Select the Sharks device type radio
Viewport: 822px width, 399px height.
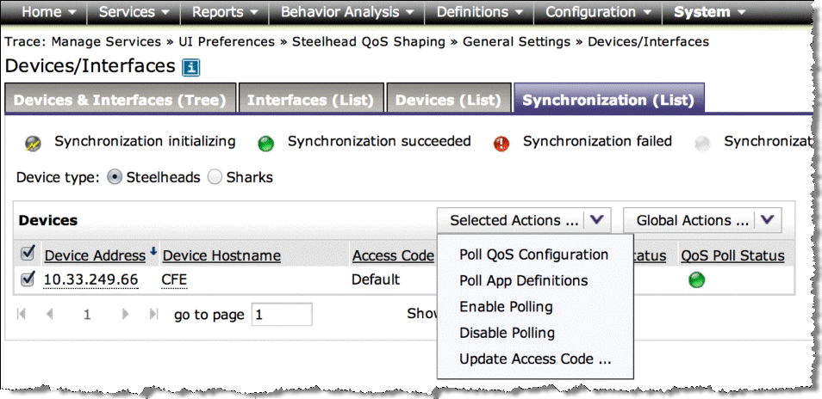pos(215,178)
